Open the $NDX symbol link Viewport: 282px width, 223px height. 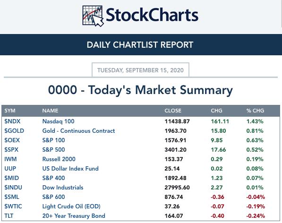12,121
